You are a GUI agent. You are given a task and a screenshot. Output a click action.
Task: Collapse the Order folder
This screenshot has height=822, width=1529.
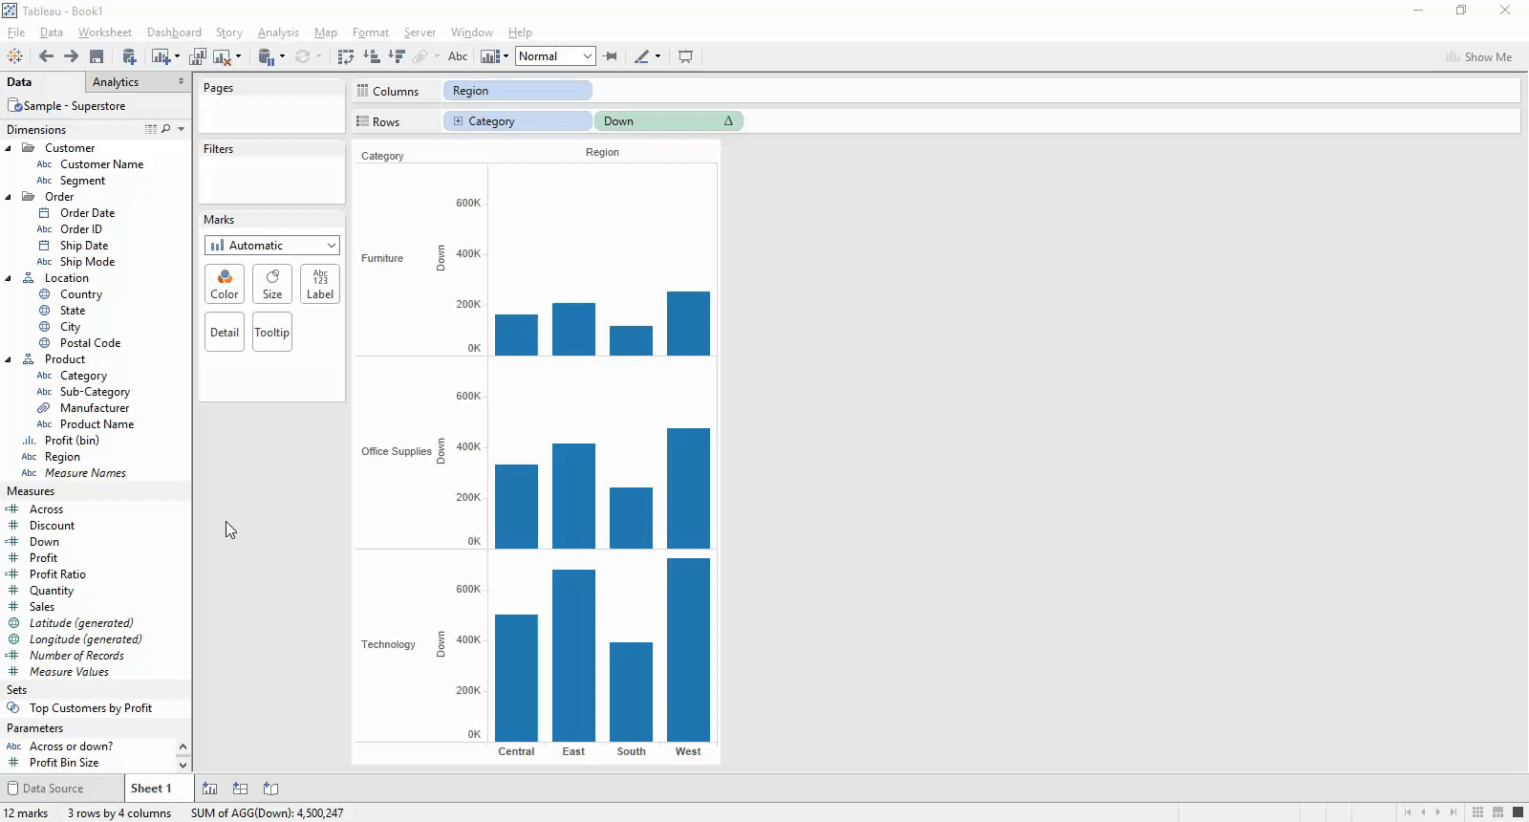click(9, 197)
